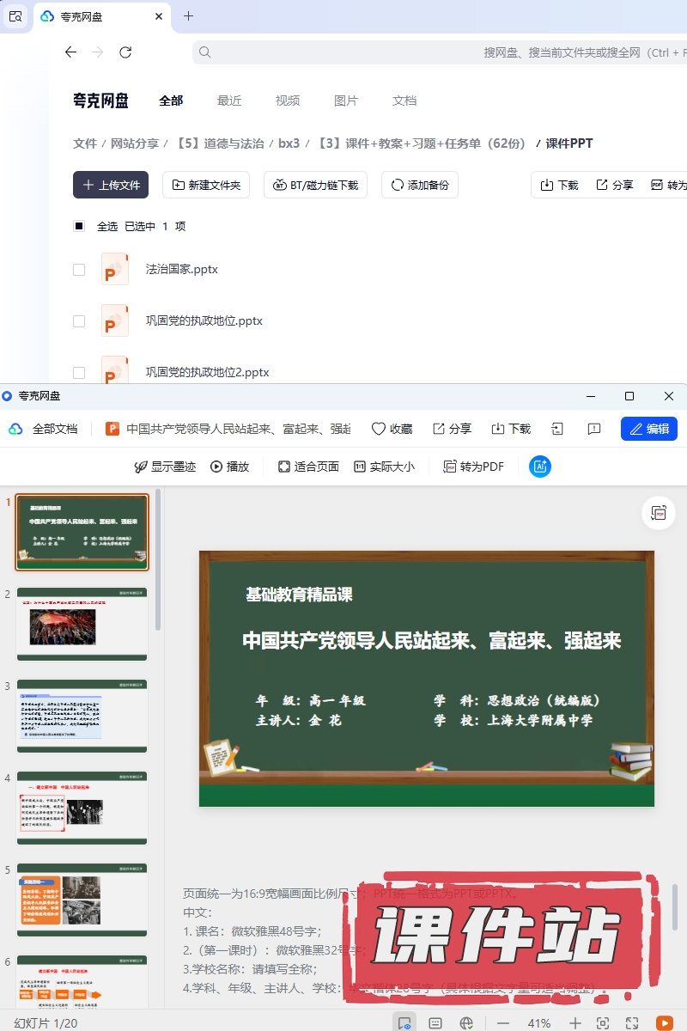Image resolution: width=687 pixels, height=1031 pixels.
Task: Open the notes panel icon in status bar
Action: coord(435,1022)
